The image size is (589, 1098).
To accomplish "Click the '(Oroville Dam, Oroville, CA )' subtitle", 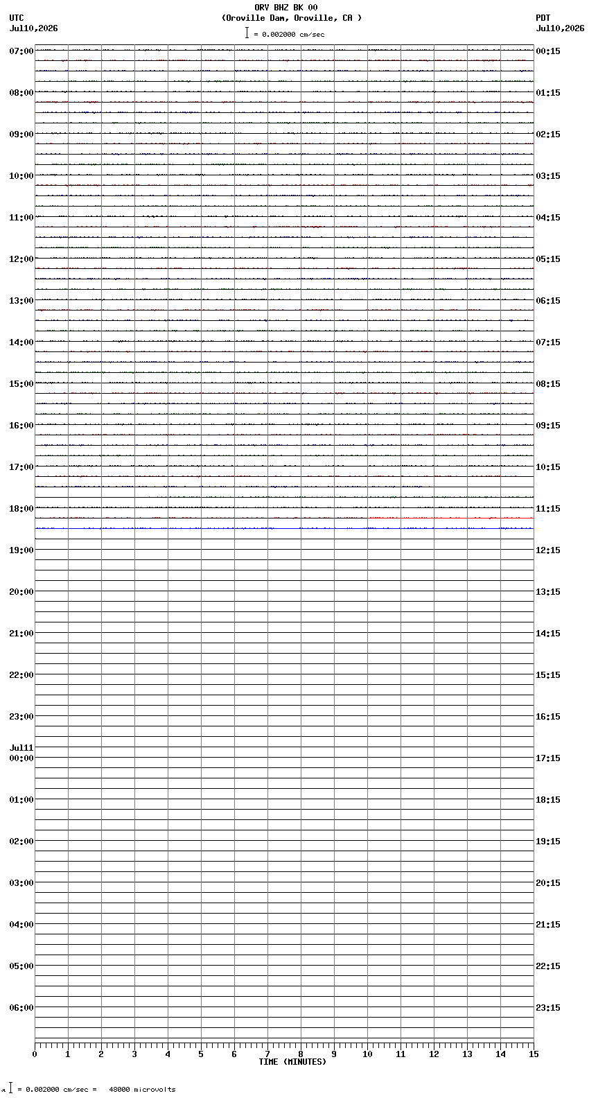I will tap(292, 18).
